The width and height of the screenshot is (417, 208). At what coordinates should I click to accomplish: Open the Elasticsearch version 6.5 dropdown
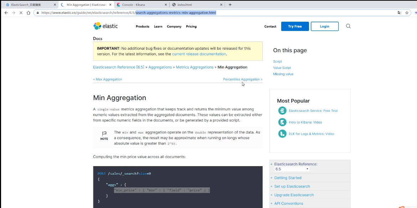292,169
